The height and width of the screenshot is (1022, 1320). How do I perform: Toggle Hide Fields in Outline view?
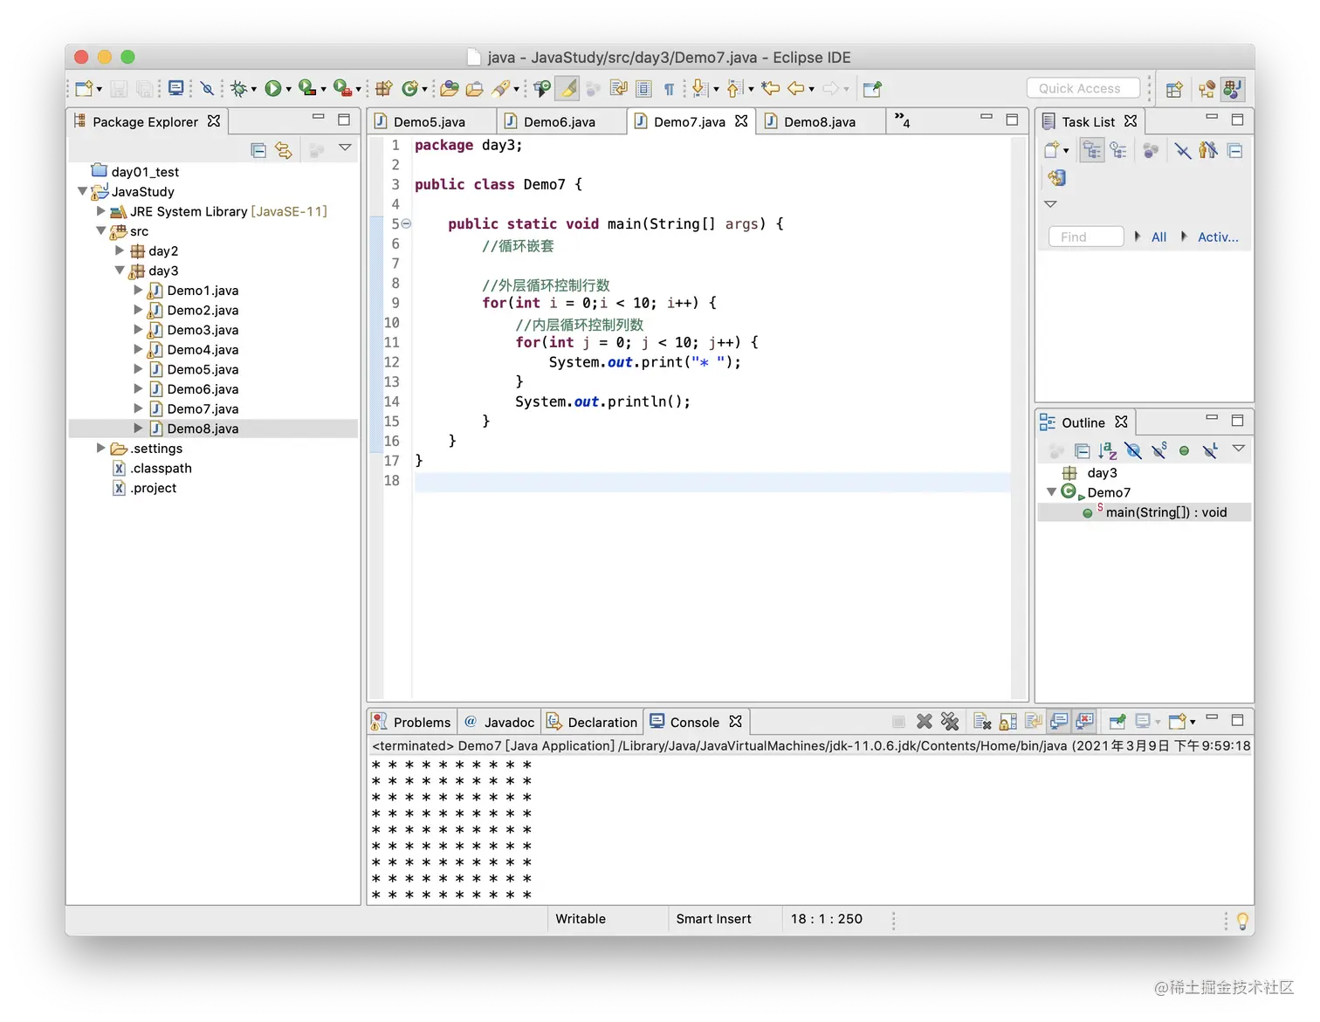click(x=1133, y=450)
